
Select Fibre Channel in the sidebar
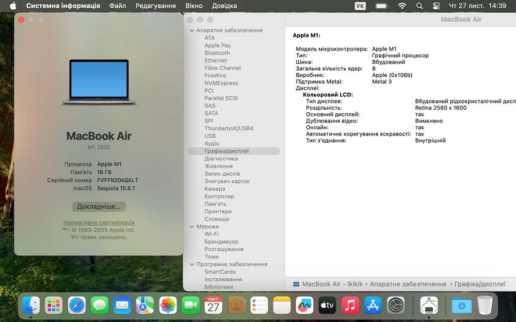[222, 68]
